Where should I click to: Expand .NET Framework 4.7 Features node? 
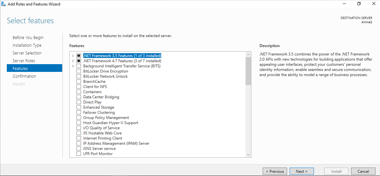[73, 61]
